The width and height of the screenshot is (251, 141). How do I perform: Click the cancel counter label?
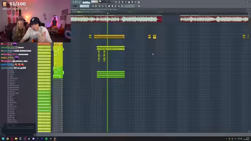tap(13, 9)
